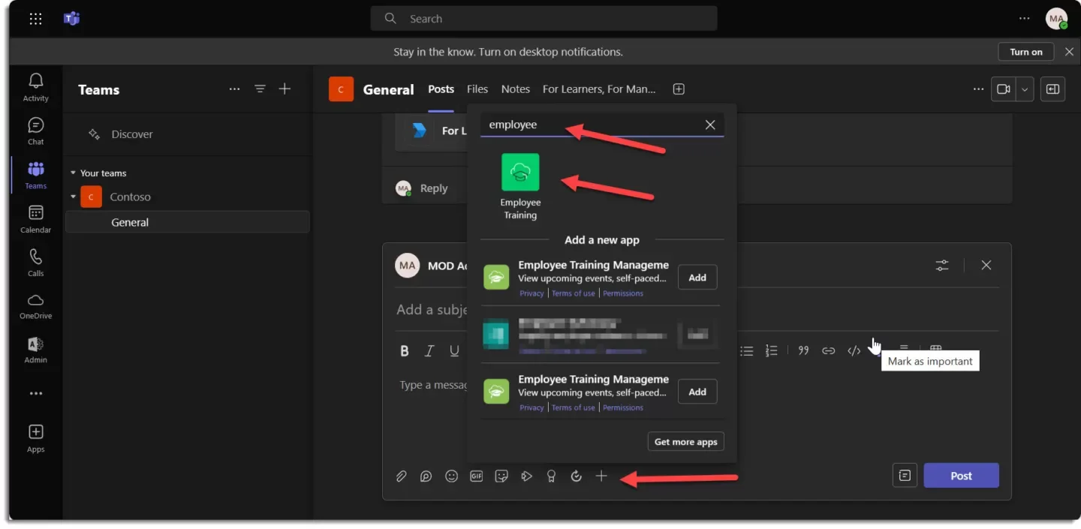Publish the message with Post
The height and width of the screenshot is (529, 1081).
(x=961, y=476)
